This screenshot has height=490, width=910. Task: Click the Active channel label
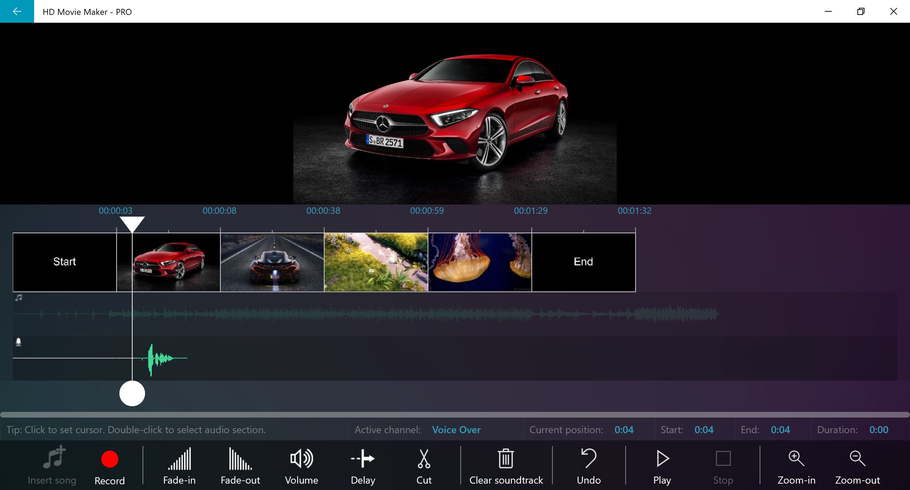(x=387, y=430)
